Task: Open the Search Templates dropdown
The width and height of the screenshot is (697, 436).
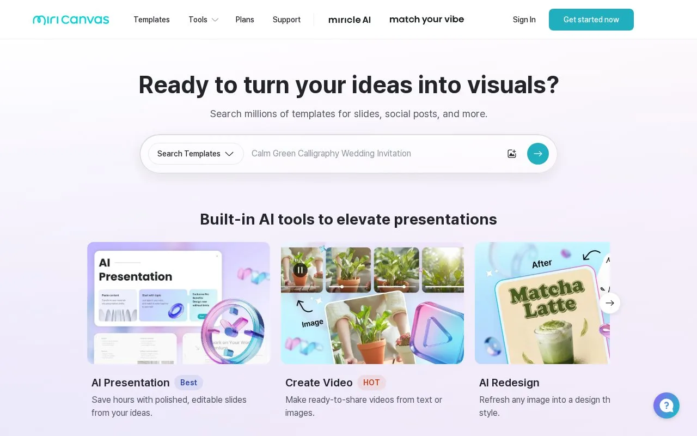Action: [196, 154]
